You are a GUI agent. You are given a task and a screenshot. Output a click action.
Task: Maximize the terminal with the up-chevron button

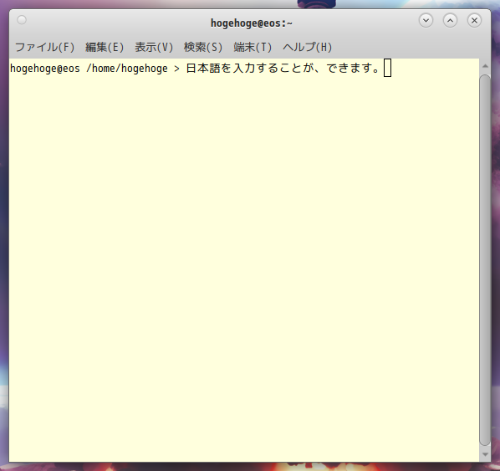pyautogui.click(x=450, y=20)
